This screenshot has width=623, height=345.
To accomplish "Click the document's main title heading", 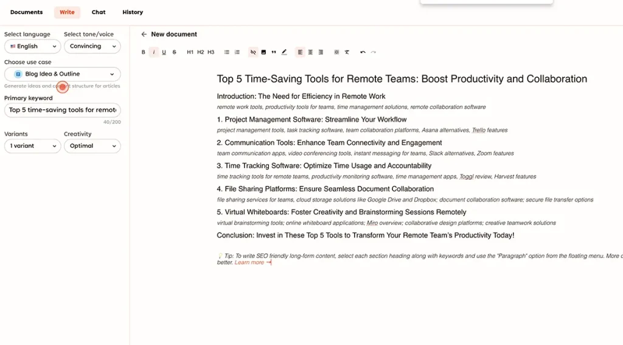I will [x=402, y=79].
